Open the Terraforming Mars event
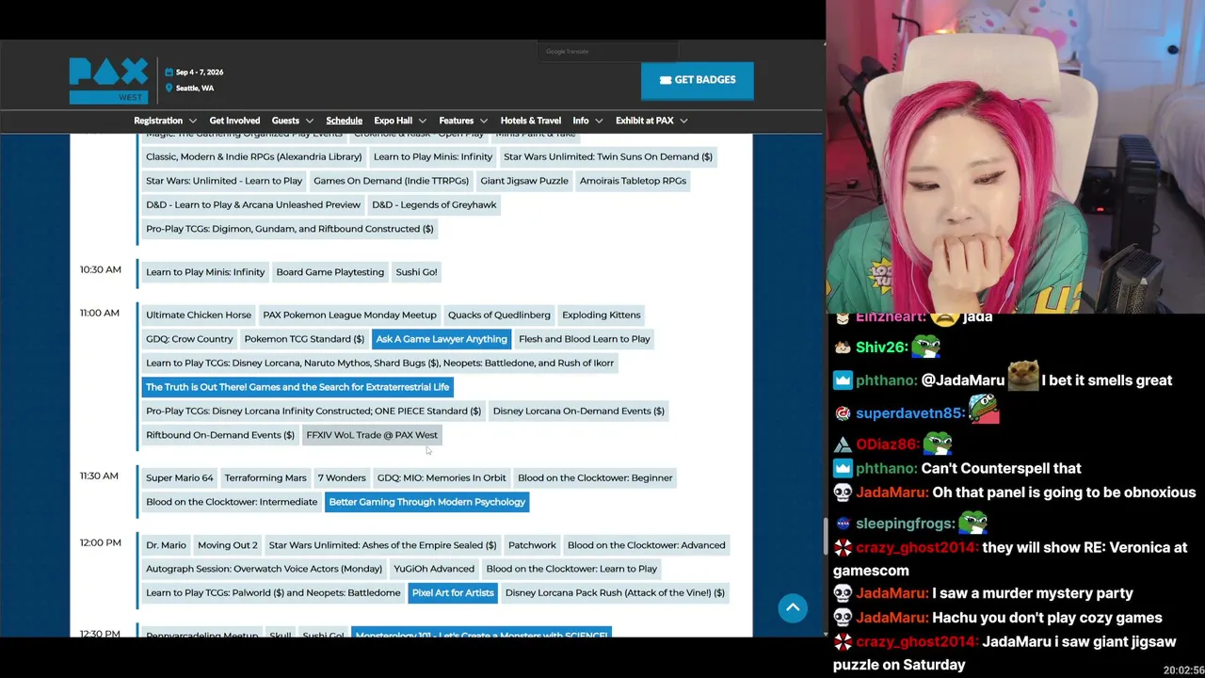Image resolution: width=1205 pixels, height=678 pixels. 265,477
